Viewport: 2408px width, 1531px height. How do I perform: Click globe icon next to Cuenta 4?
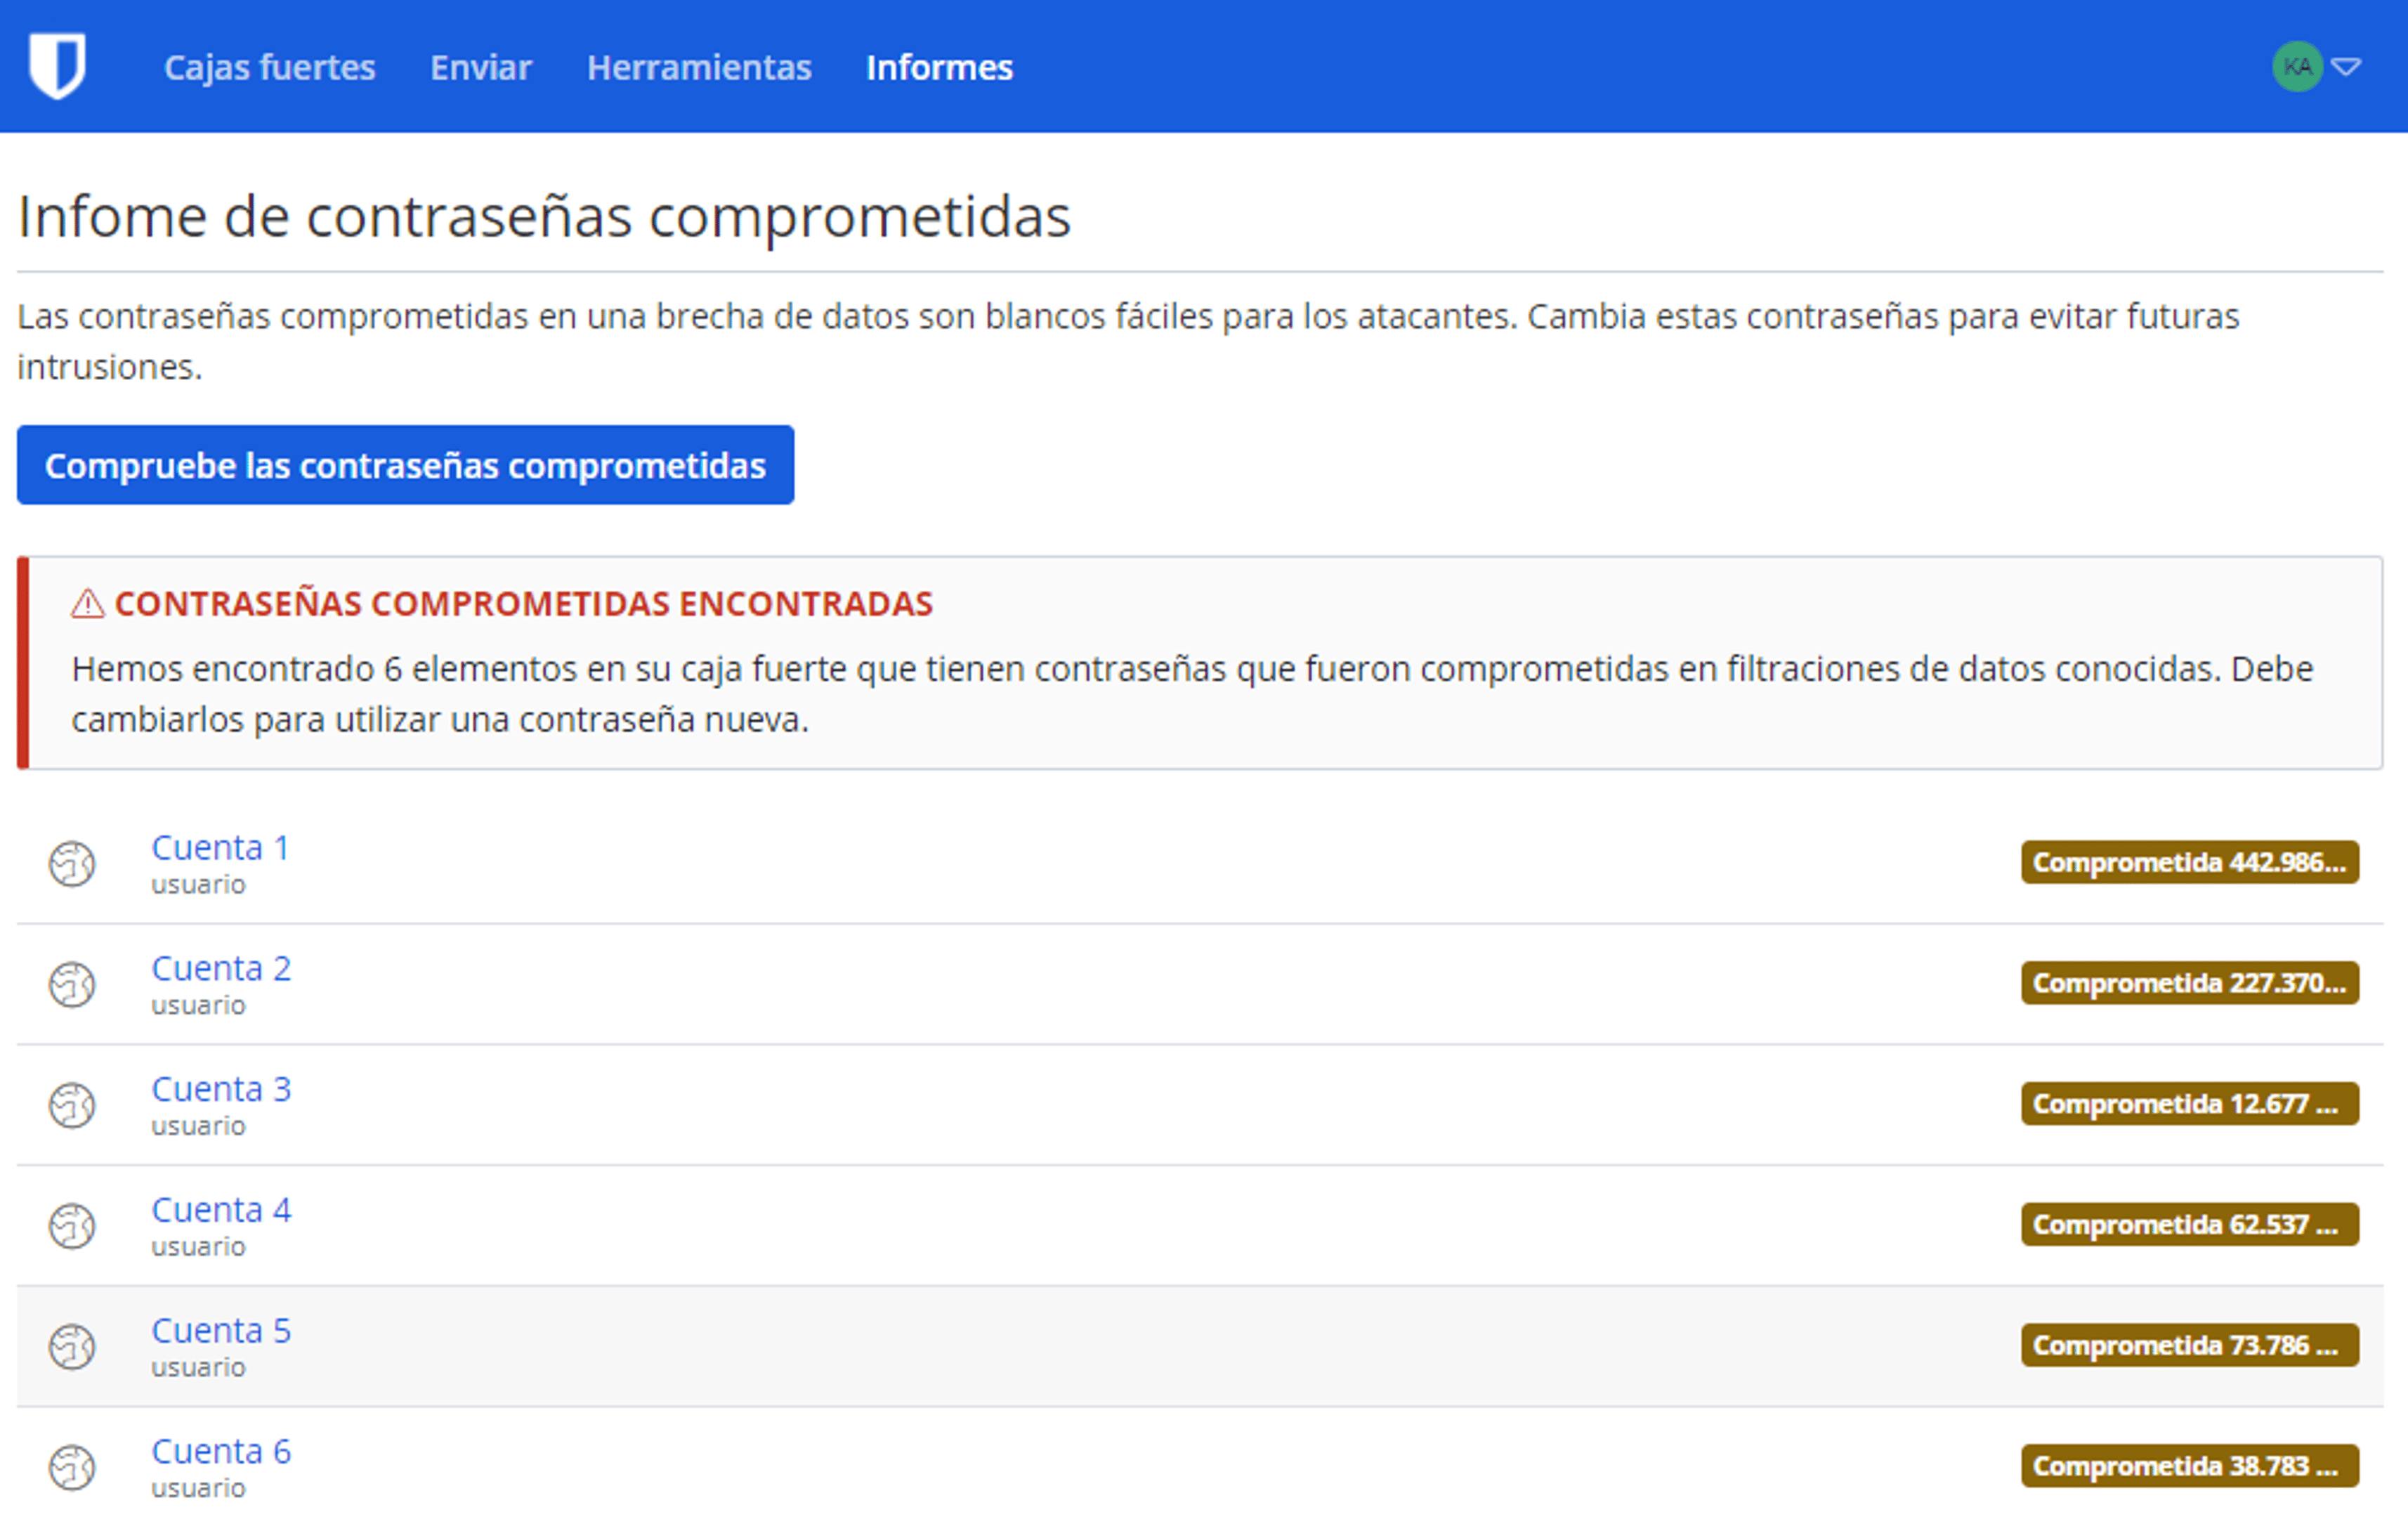coord(72,1226)
